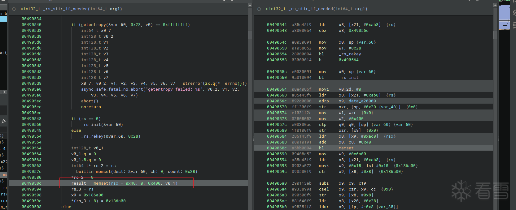This screenshot has height=210, width=516.
Task: Click the refresh icon in the right disassembly pane header
Action: click(x=259, y=9)
